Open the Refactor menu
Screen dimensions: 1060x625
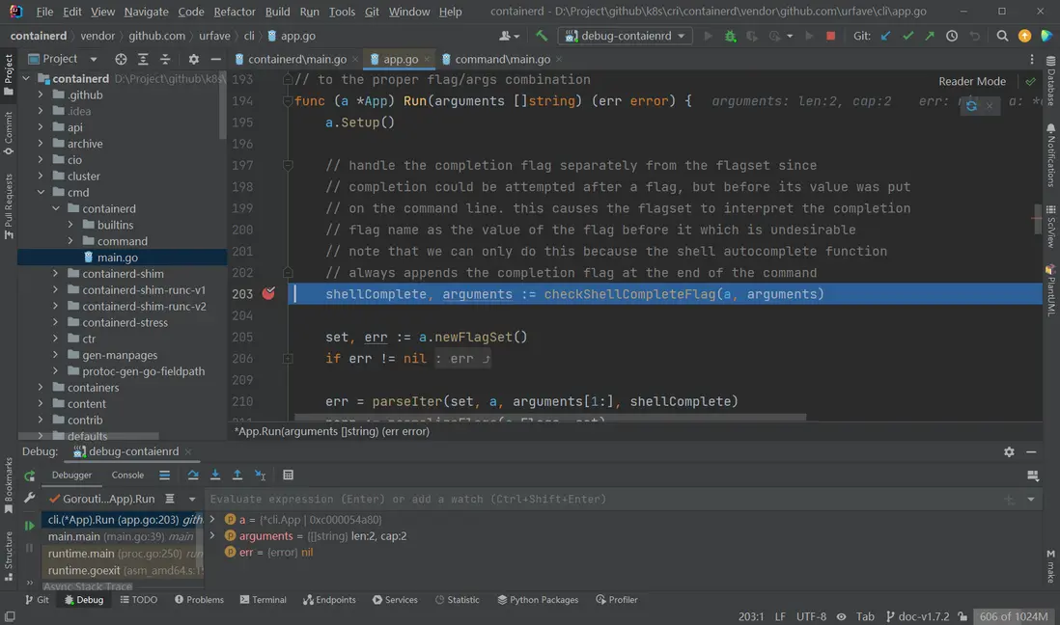[235, 12]
